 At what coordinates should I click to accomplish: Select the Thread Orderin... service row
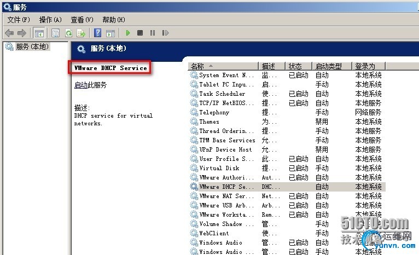click(x=287, y=131)
